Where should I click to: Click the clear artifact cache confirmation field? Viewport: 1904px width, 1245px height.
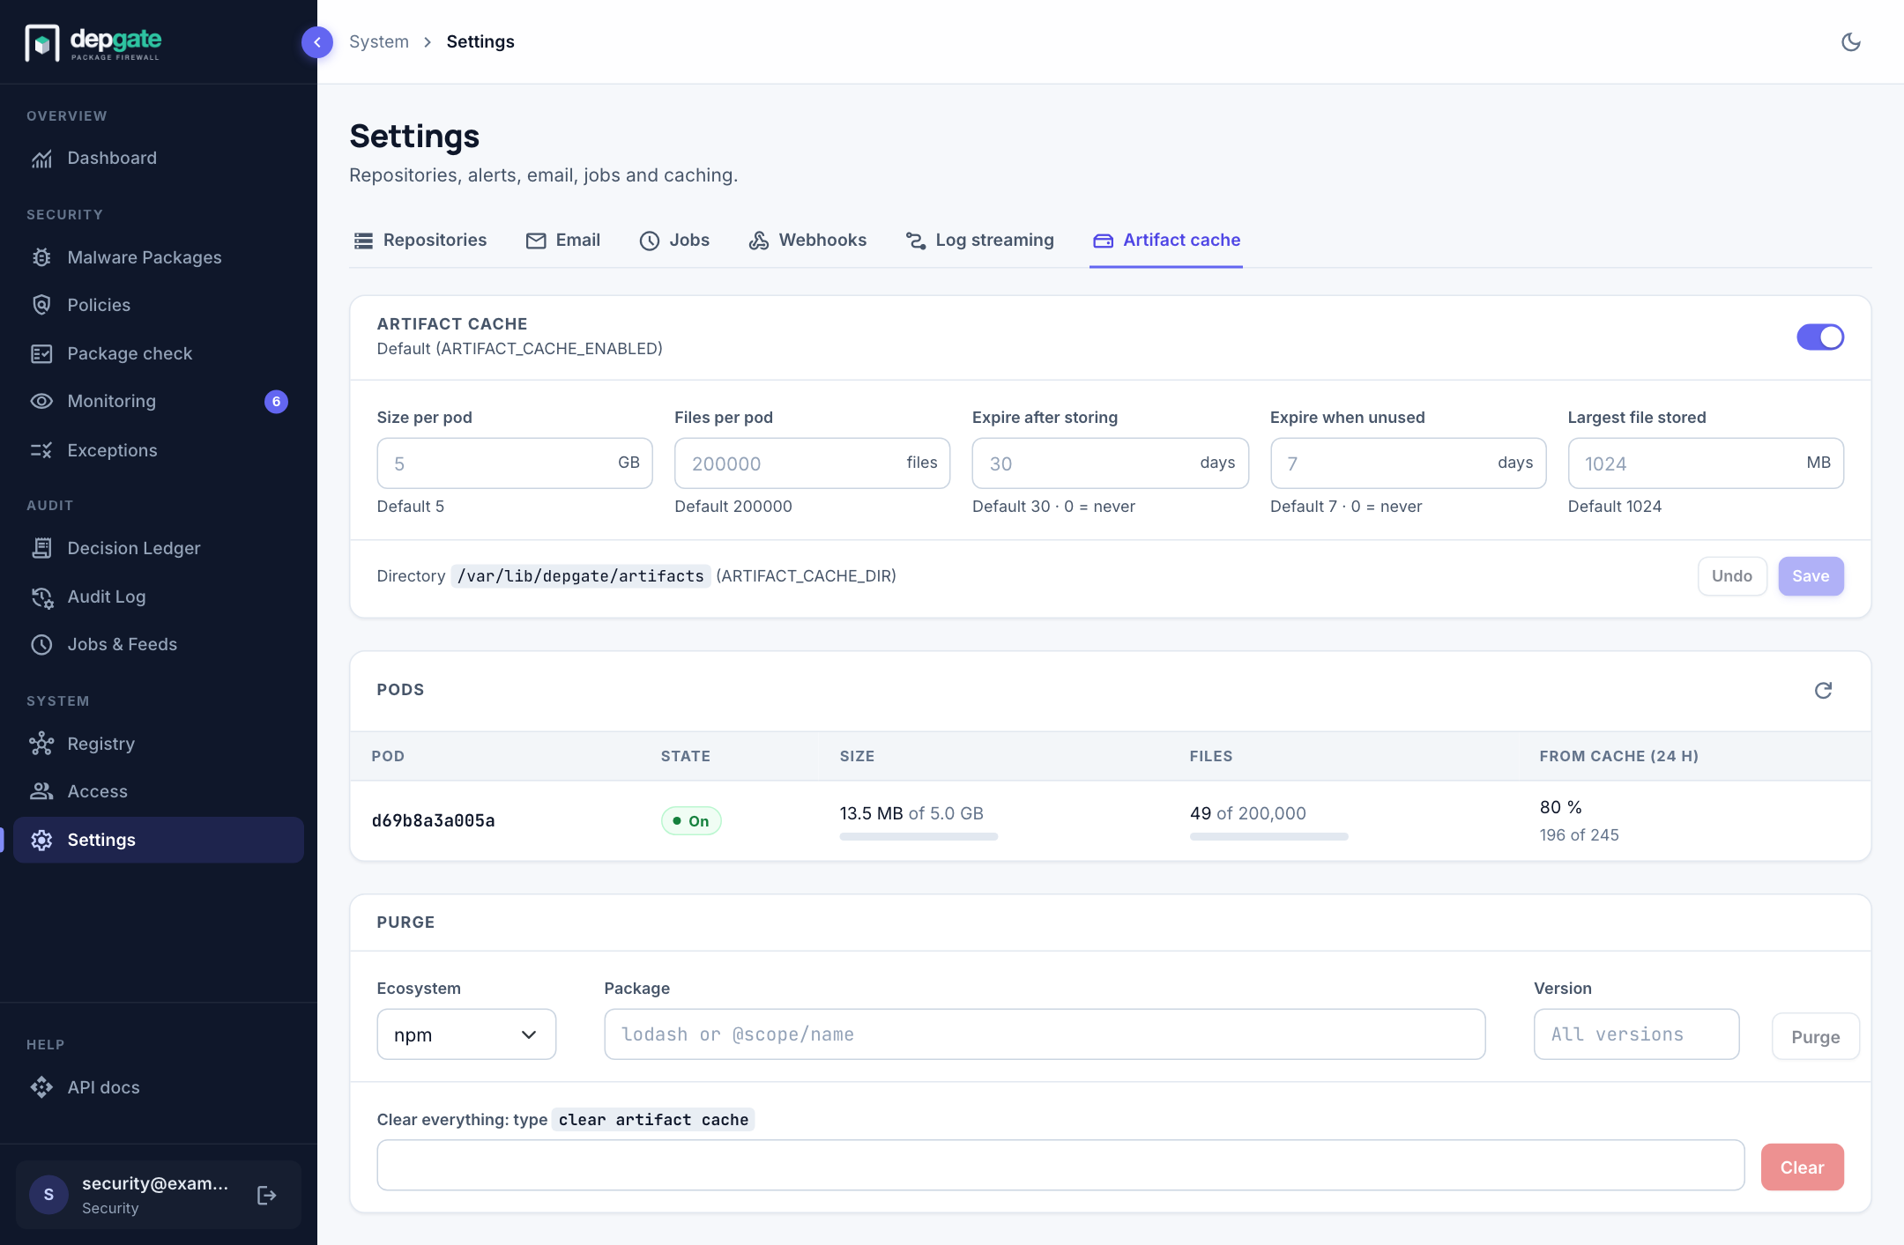[x=1060, y=1166]
